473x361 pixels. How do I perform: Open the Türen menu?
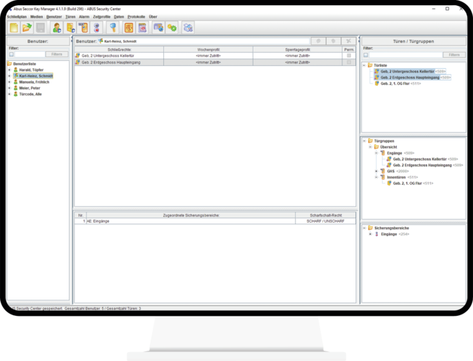(70, 16)
